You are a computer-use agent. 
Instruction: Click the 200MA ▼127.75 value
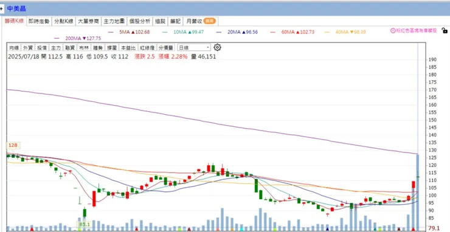point(83,38)
